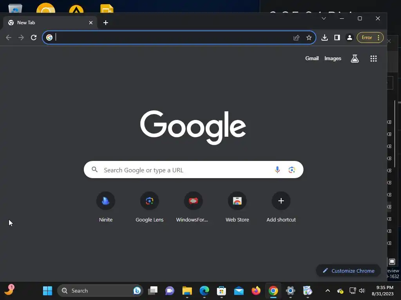Toggle the Chrome side panel
Image resolution: width=401 pixels, height=300 pixels.
(337, 37)
